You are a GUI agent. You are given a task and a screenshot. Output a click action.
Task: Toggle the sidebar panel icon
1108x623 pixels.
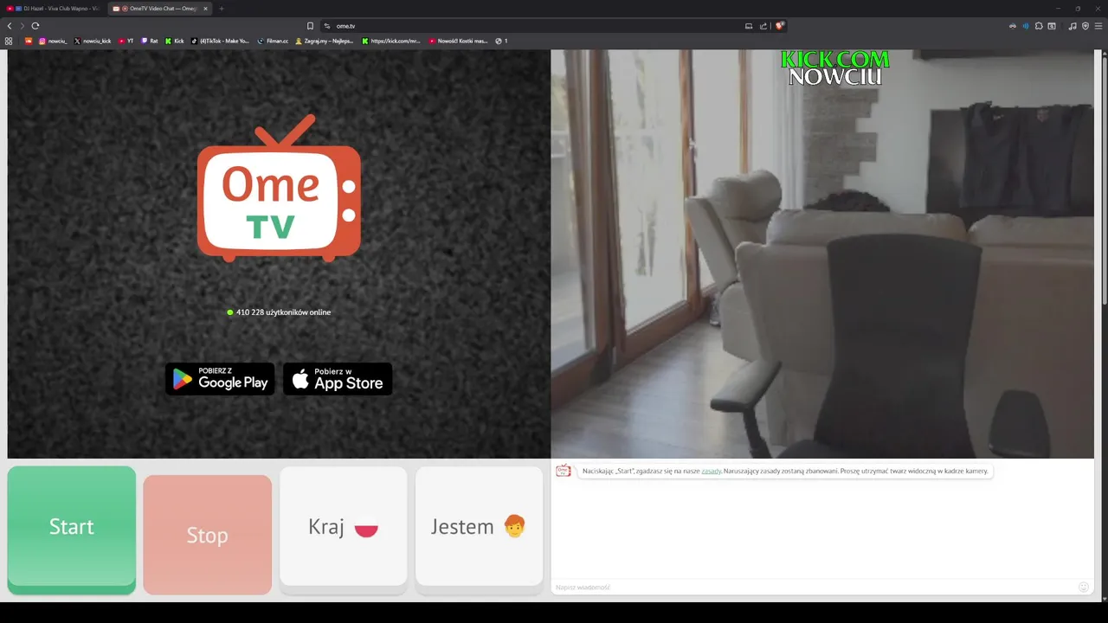coord(1052,26)
